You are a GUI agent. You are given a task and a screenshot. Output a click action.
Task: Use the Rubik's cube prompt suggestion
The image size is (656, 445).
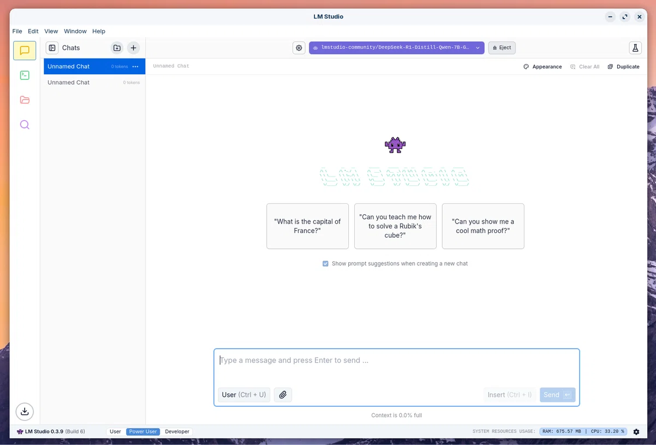click(x=395, y=226)
